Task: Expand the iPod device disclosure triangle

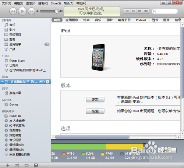Action: [2, 82]
